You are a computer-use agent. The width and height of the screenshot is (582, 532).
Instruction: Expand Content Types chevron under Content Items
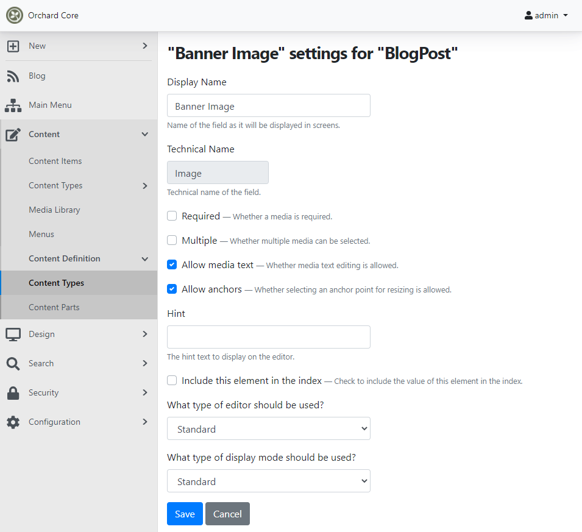point(145,186)
